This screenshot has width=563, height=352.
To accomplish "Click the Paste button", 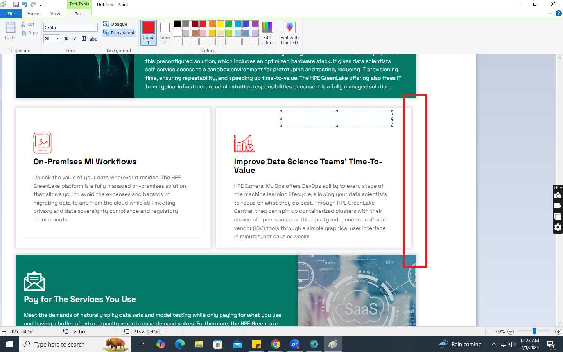I will point(11,31).
